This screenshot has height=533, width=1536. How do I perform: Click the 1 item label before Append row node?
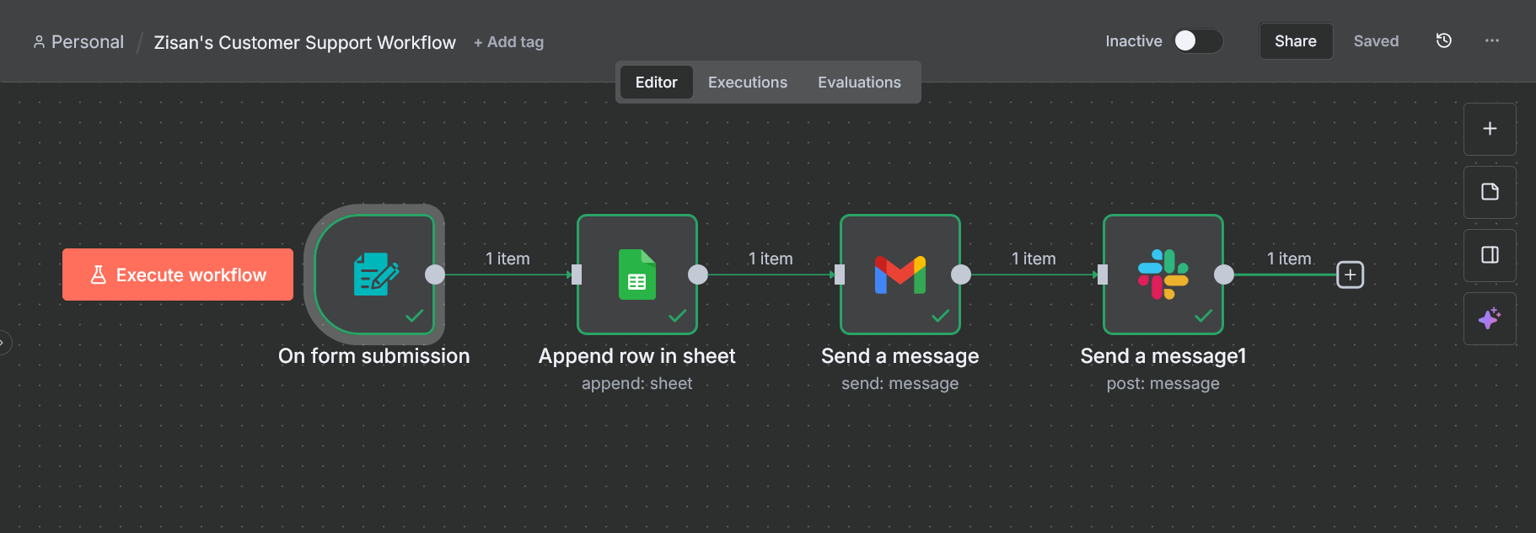[508, 259]
